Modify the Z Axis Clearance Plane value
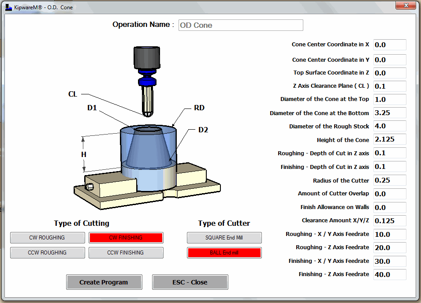This screenshot has height=303, width=421. 389,86
